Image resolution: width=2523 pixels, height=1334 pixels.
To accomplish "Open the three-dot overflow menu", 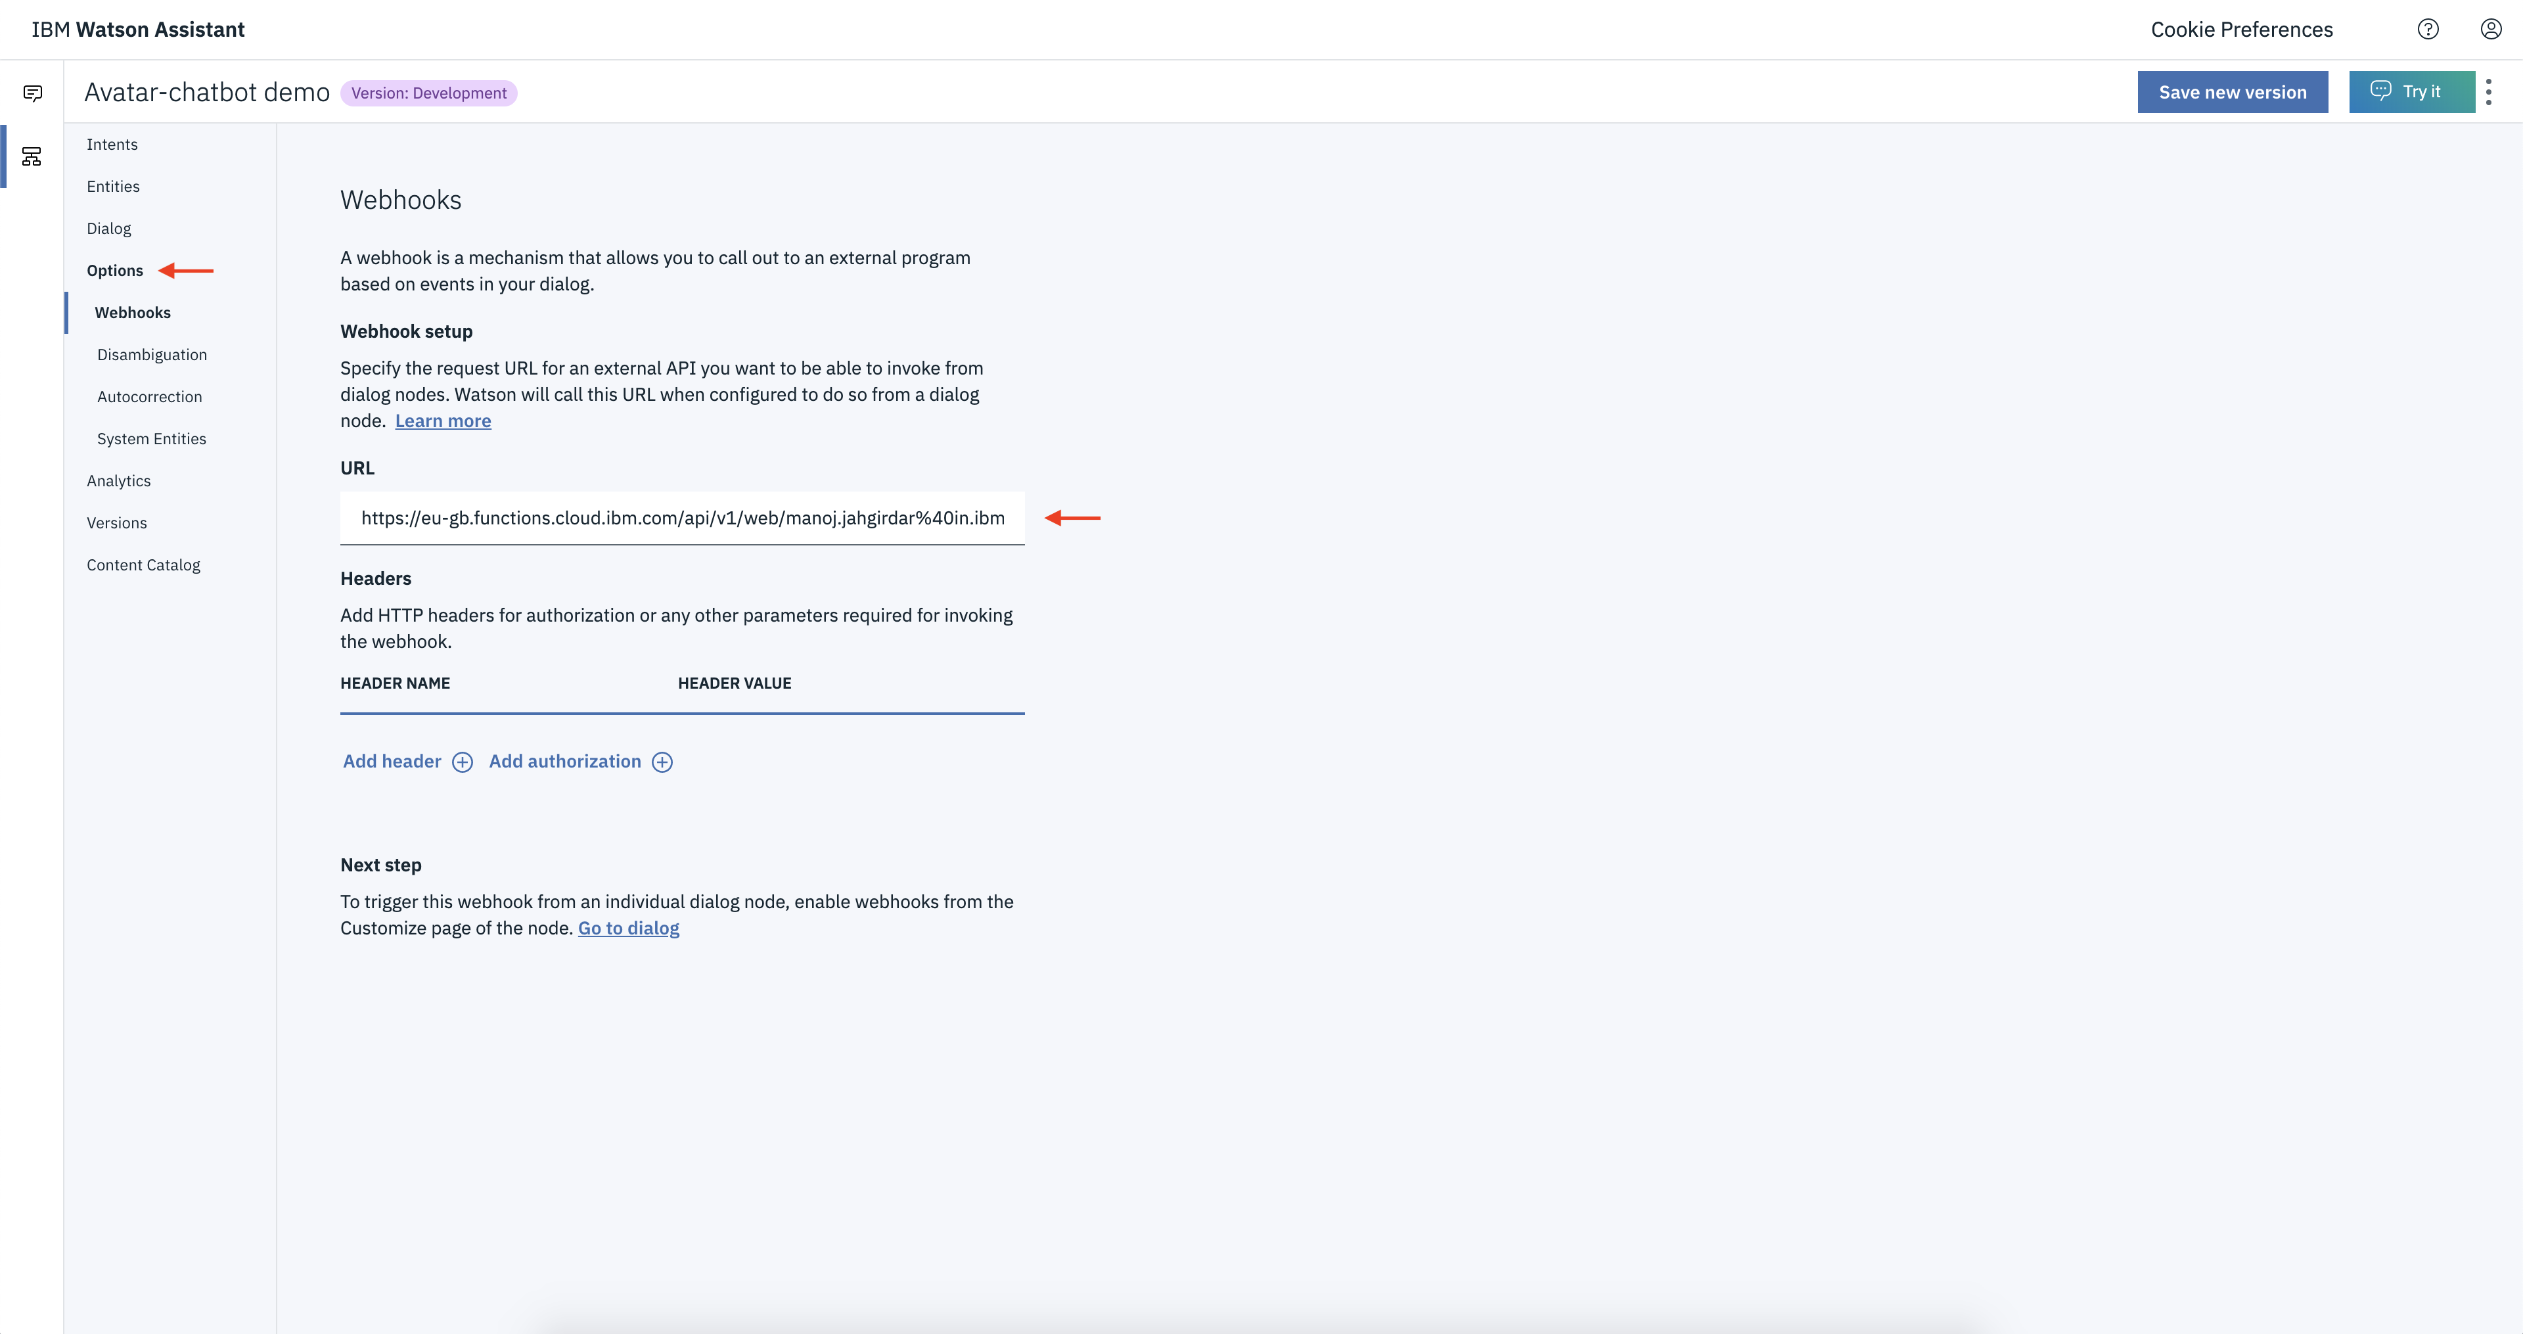I will click(2489, 92).
